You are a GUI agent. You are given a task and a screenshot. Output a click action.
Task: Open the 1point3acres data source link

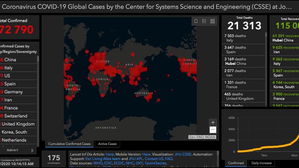155,163
